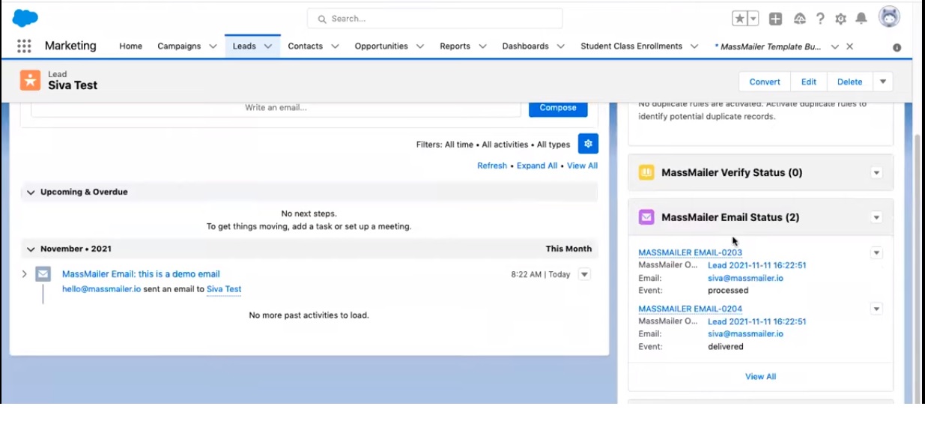Open the Siva Test recipient link
The image size is (925, 439).
[224, 289]
